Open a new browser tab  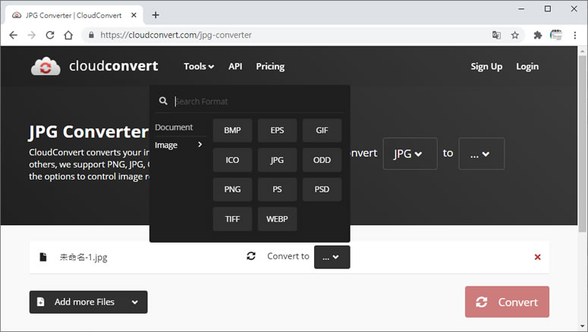(156, 15)
